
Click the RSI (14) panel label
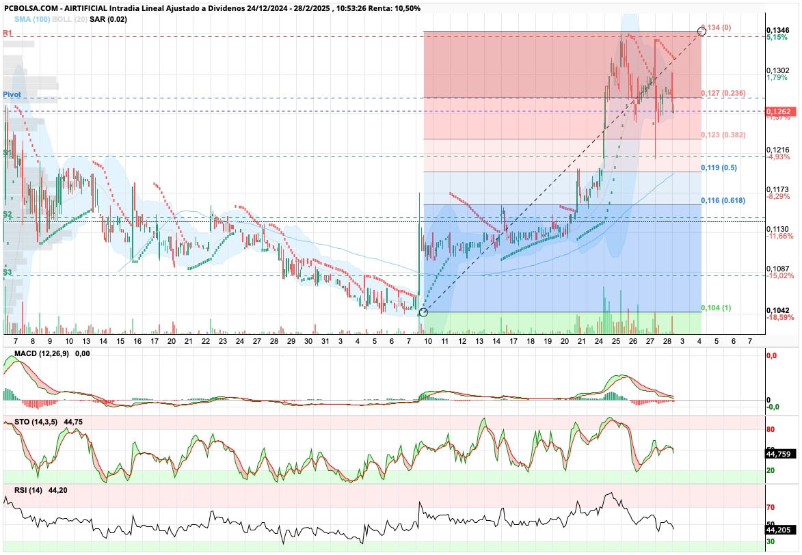[28, 491]
